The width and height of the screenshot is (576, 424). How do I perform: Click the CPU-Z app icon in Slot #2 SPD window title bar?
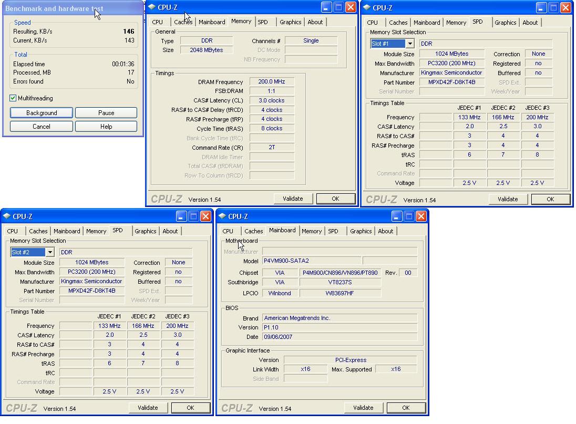pyautogui.click(x=7, y=216)
